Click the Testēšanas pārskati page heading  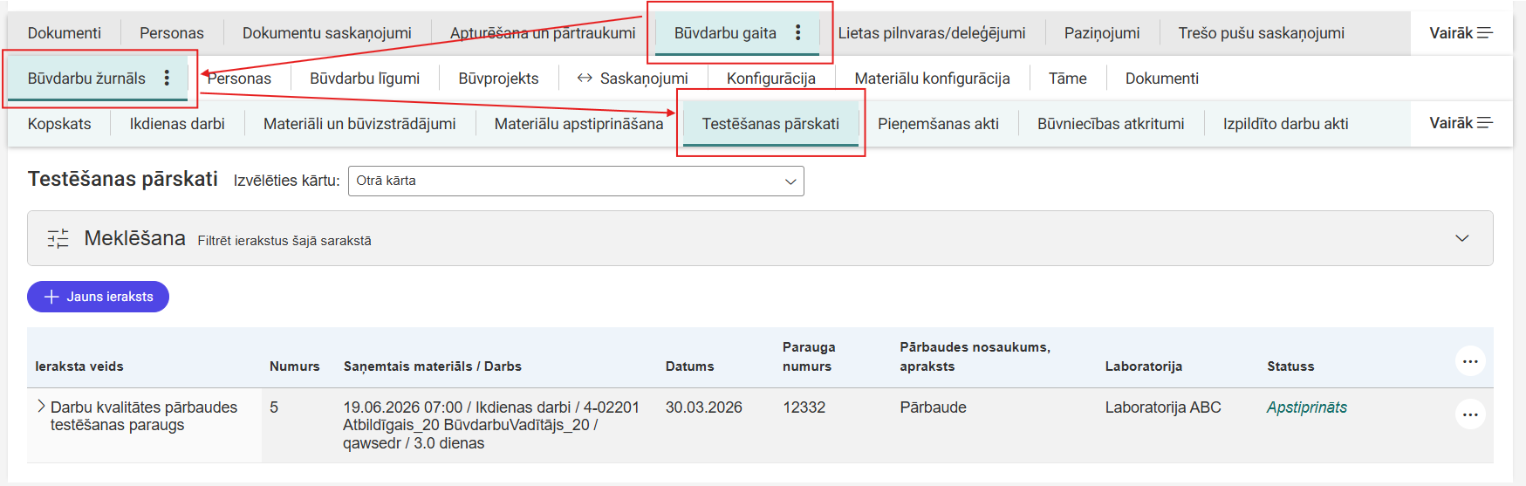pyautogui.click(x=123, y=179)
